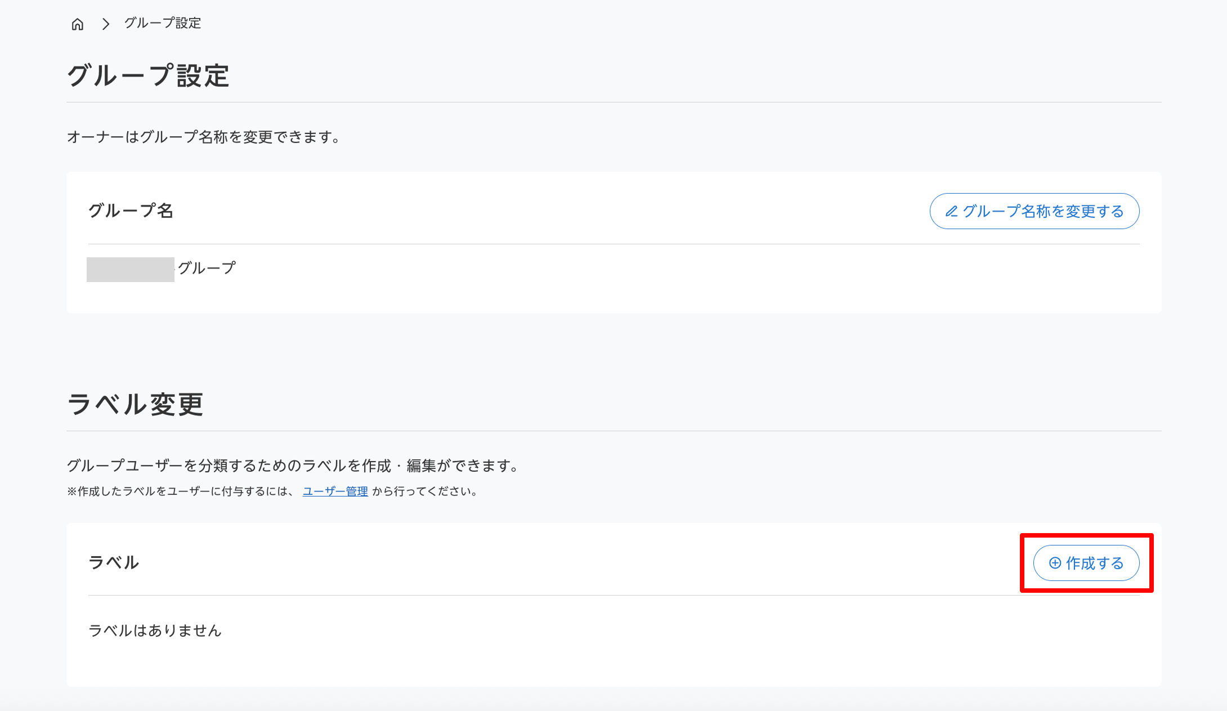Click the ラベル変更 section heading
The width and height of the screenshot is (1227, 711).
[x=135, y=404]
